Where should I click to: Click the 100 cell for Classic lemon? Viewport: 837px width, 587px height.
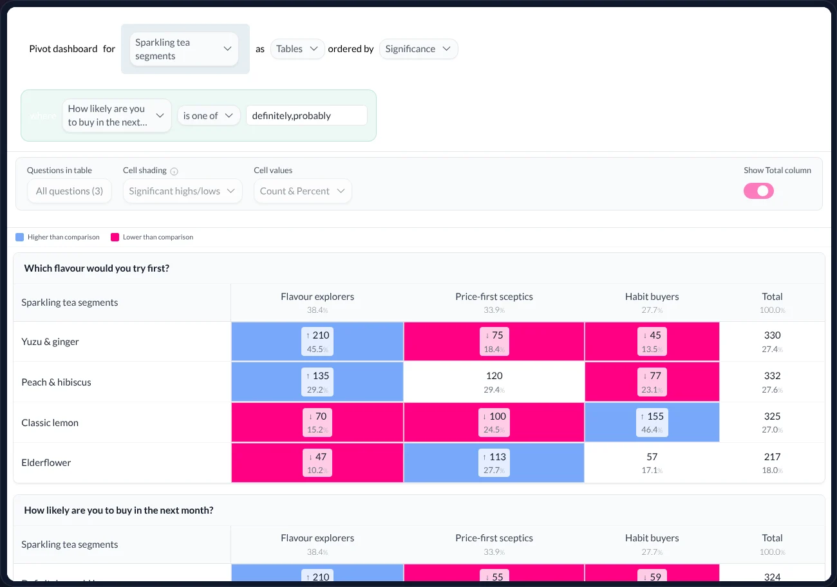click(x=494, y=422)
